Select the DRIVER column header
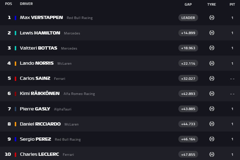Viewport: 240px width, 160px height. (x=26, y=4)
